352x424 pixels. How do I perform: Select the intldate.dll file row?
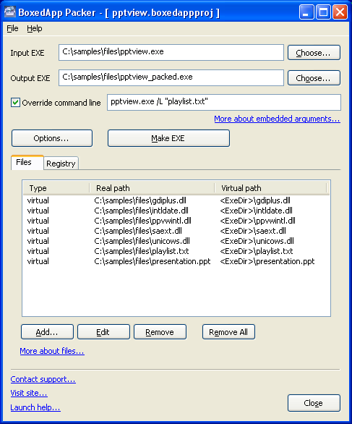pos(176,211)
